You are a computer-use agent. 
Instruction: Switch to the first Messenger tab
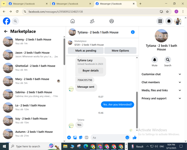pyautogui.click(x=28, y=4)
